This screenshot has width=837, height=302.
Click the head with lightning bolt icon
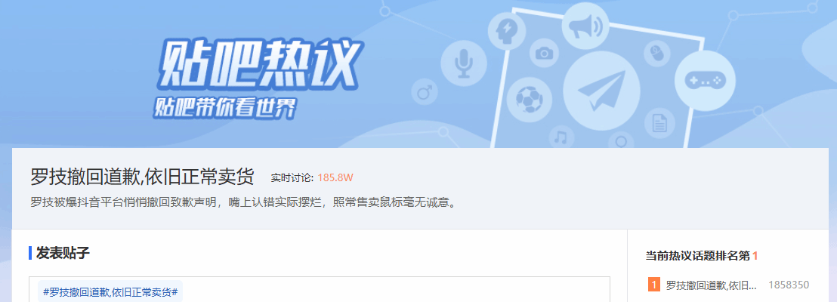(506, 32)
